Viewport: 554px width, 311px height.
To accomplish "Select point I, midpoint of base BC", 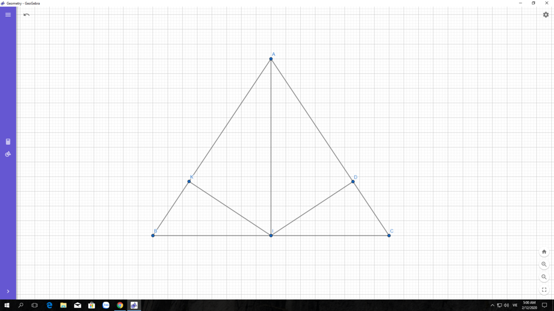I will (x=271, y=235).
